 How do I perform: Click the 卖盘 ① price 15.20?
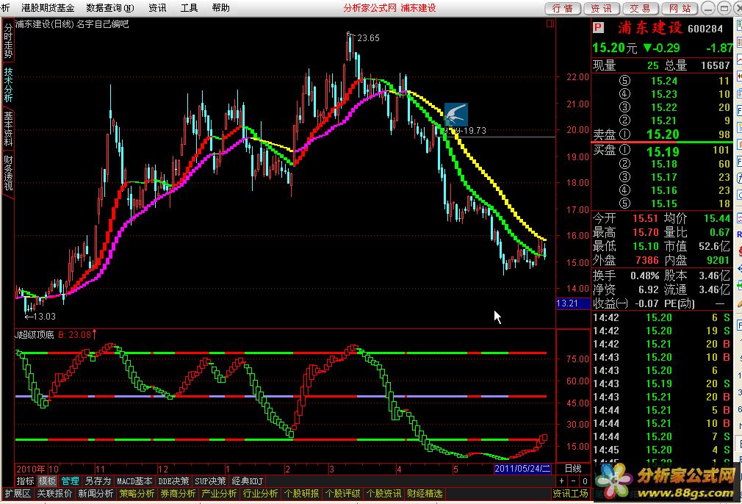663,134
